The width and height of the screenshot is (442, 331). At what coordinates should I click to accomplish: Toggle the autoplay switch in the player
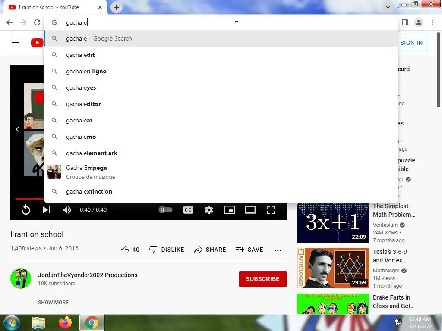pos(165,210)
